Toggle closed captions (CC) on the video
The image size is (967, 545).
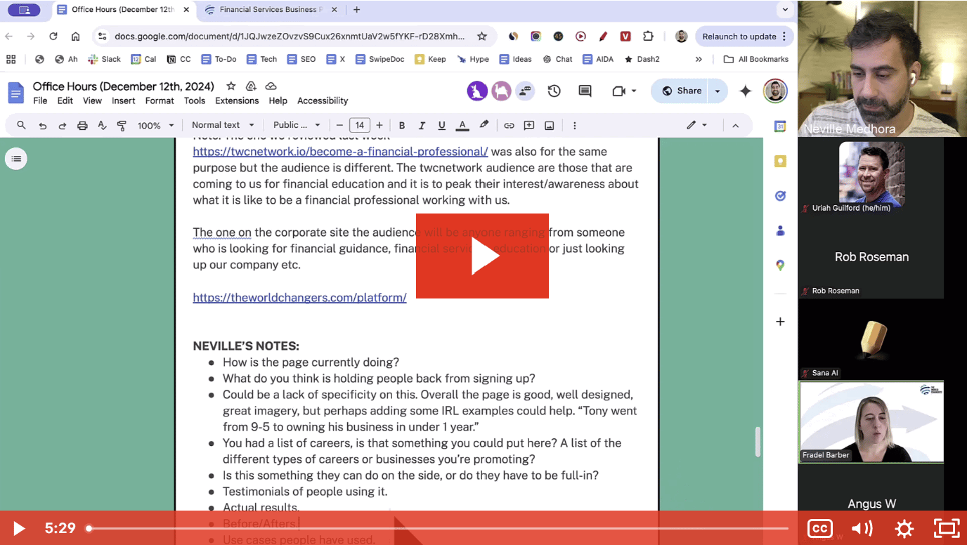[x=819, y=528]
